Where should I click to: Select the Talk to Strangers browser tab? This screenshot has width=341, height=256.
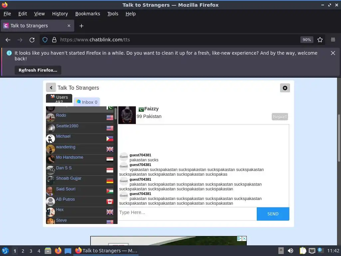pyautogui.click(x=37, y=26)
